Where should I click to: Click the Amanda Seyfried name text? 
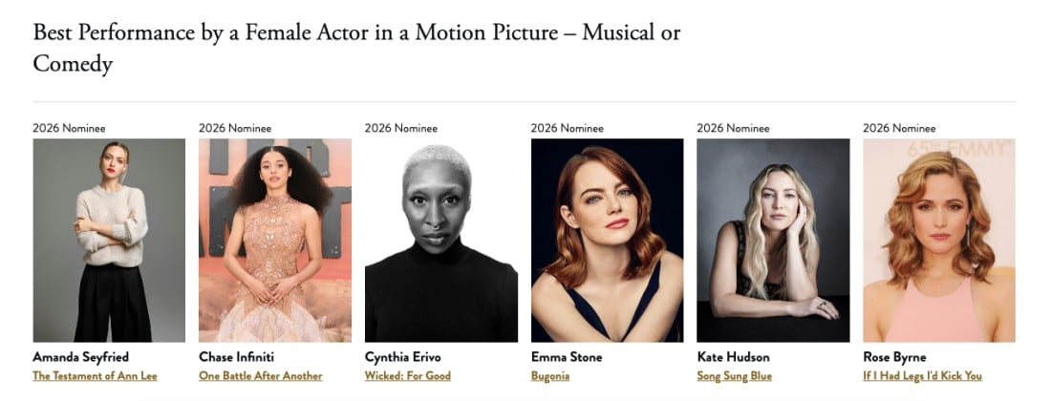point(80,357)
